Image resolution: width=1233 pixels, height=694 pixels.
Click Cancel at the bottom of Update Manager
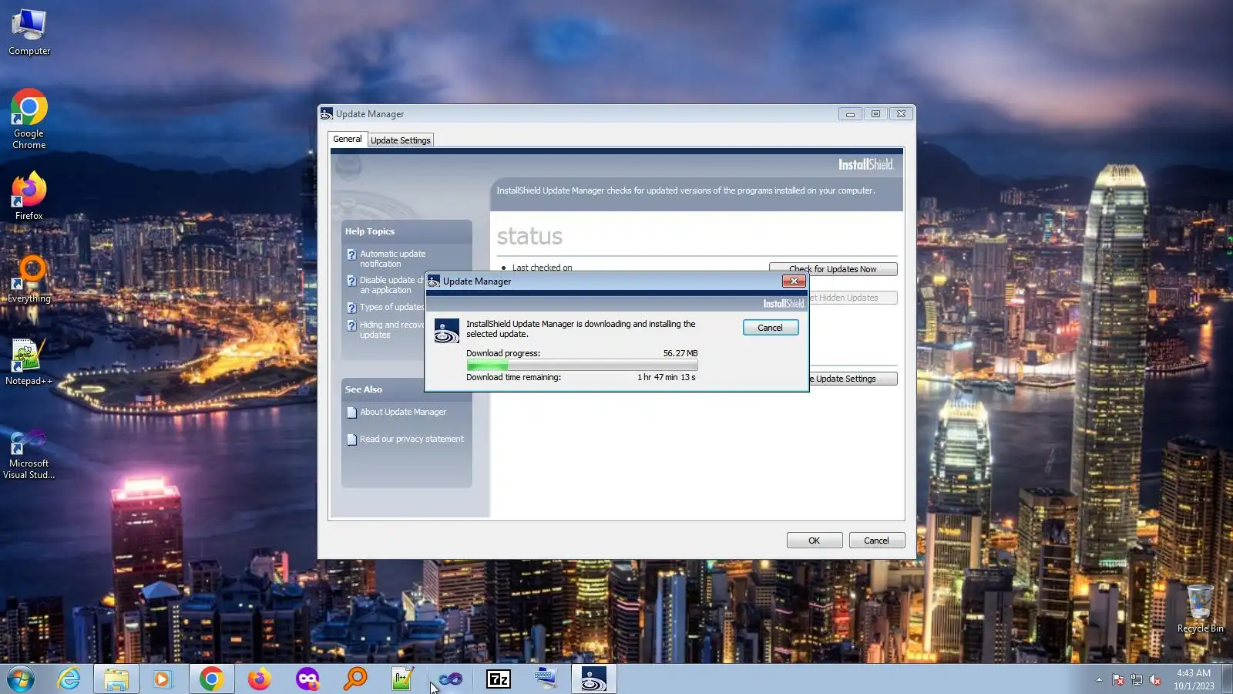tap(877, 541)
